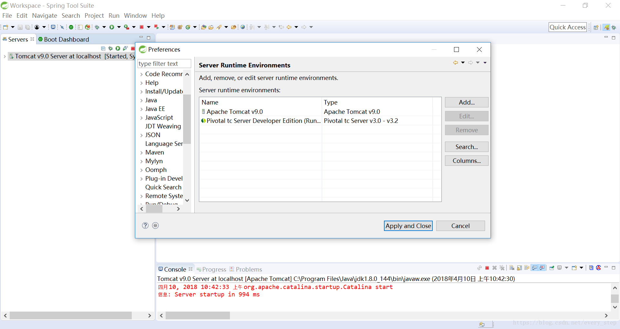Image resolution: width=620 pixels, height=329 pixels.
Task: Click the Console horizontal scrollbar thumb
Action: [198, 315]
